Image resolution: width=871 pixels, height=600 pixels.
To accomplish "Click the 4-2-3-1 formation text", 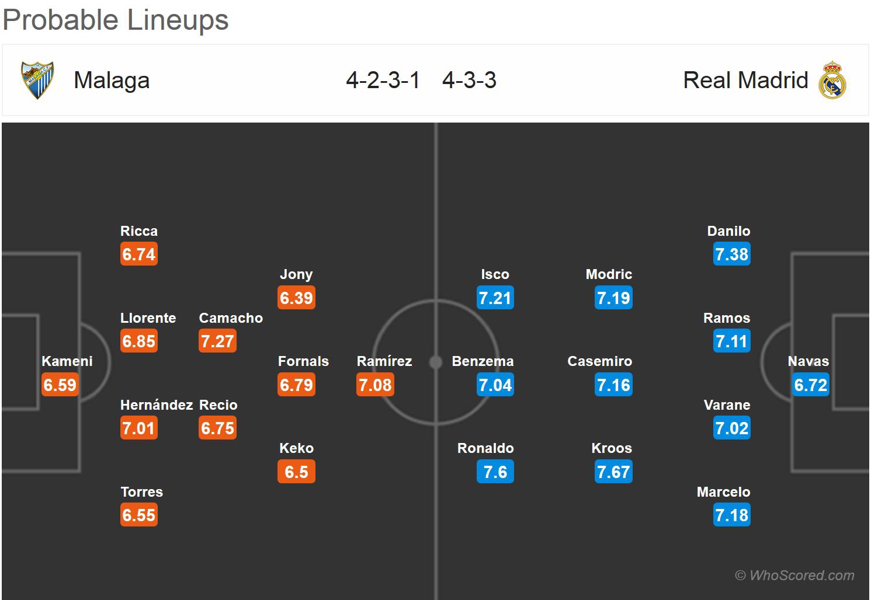I will [x=383, y=81].
